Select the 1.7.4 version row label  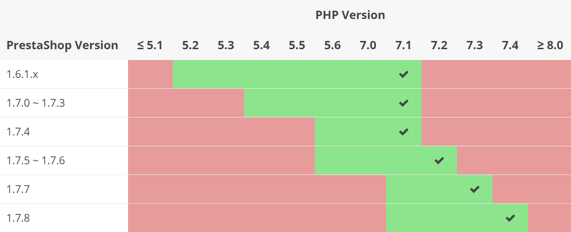18,132
